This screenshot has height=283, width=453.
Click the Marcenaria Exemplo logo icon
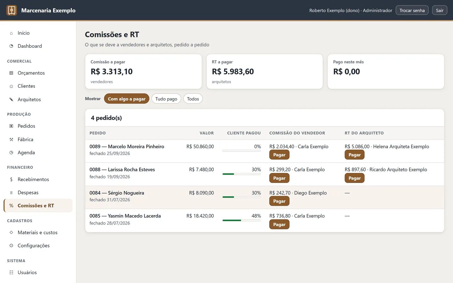click(x=12, y=10)
